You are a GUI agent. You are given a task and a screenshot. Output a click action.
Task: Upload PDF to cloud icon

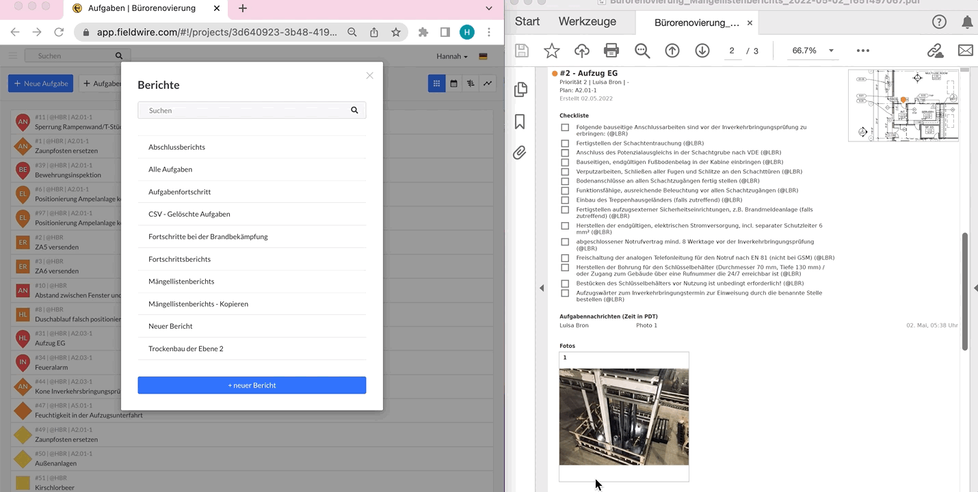coord(581,51)
